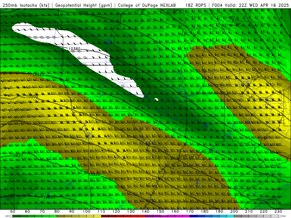291x218 pixels.
Task: Click the 10500 height contour label
Action: pyautogui.click(x=32, y=96)
